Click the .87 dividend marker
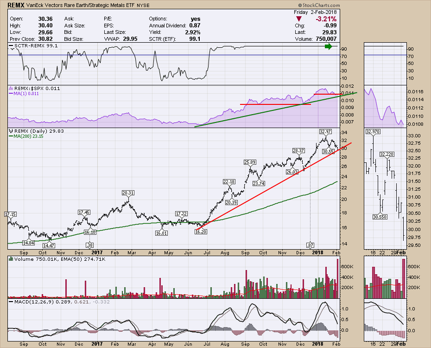The image size is (431, 348). point(311,245)
